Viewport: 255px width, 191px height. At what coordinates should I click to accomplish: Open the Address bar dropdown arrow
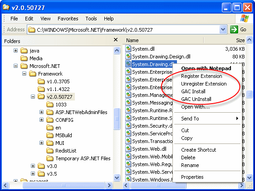[x=223, y=29]
